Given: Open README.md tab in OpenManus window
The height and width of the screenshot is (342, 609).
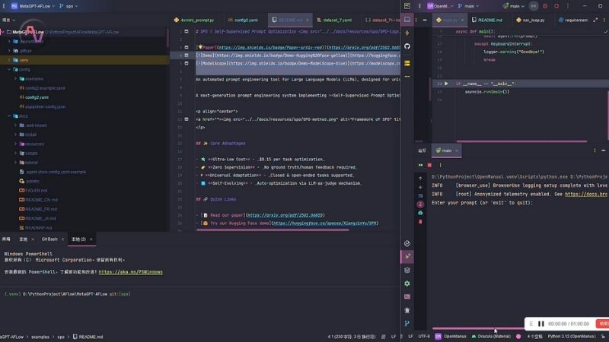Looking at the screenshot, I should click(x=487, y=20).
